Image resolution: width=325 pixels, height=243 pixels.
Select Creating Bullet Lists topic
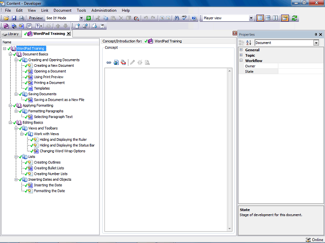point(49,168)
